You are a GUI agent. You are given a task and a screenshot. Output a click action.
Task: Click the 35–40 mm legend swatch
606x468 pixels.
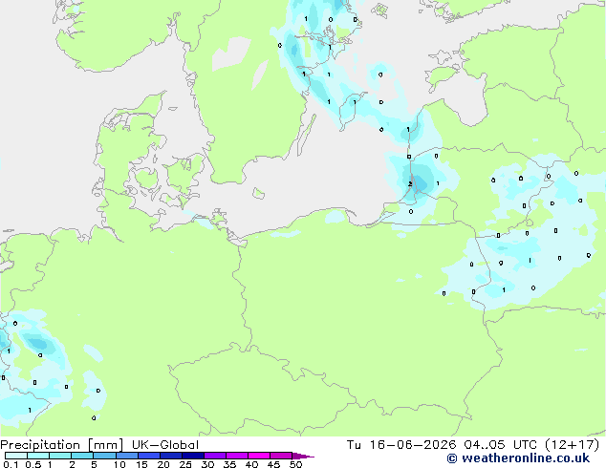[236, 456]
